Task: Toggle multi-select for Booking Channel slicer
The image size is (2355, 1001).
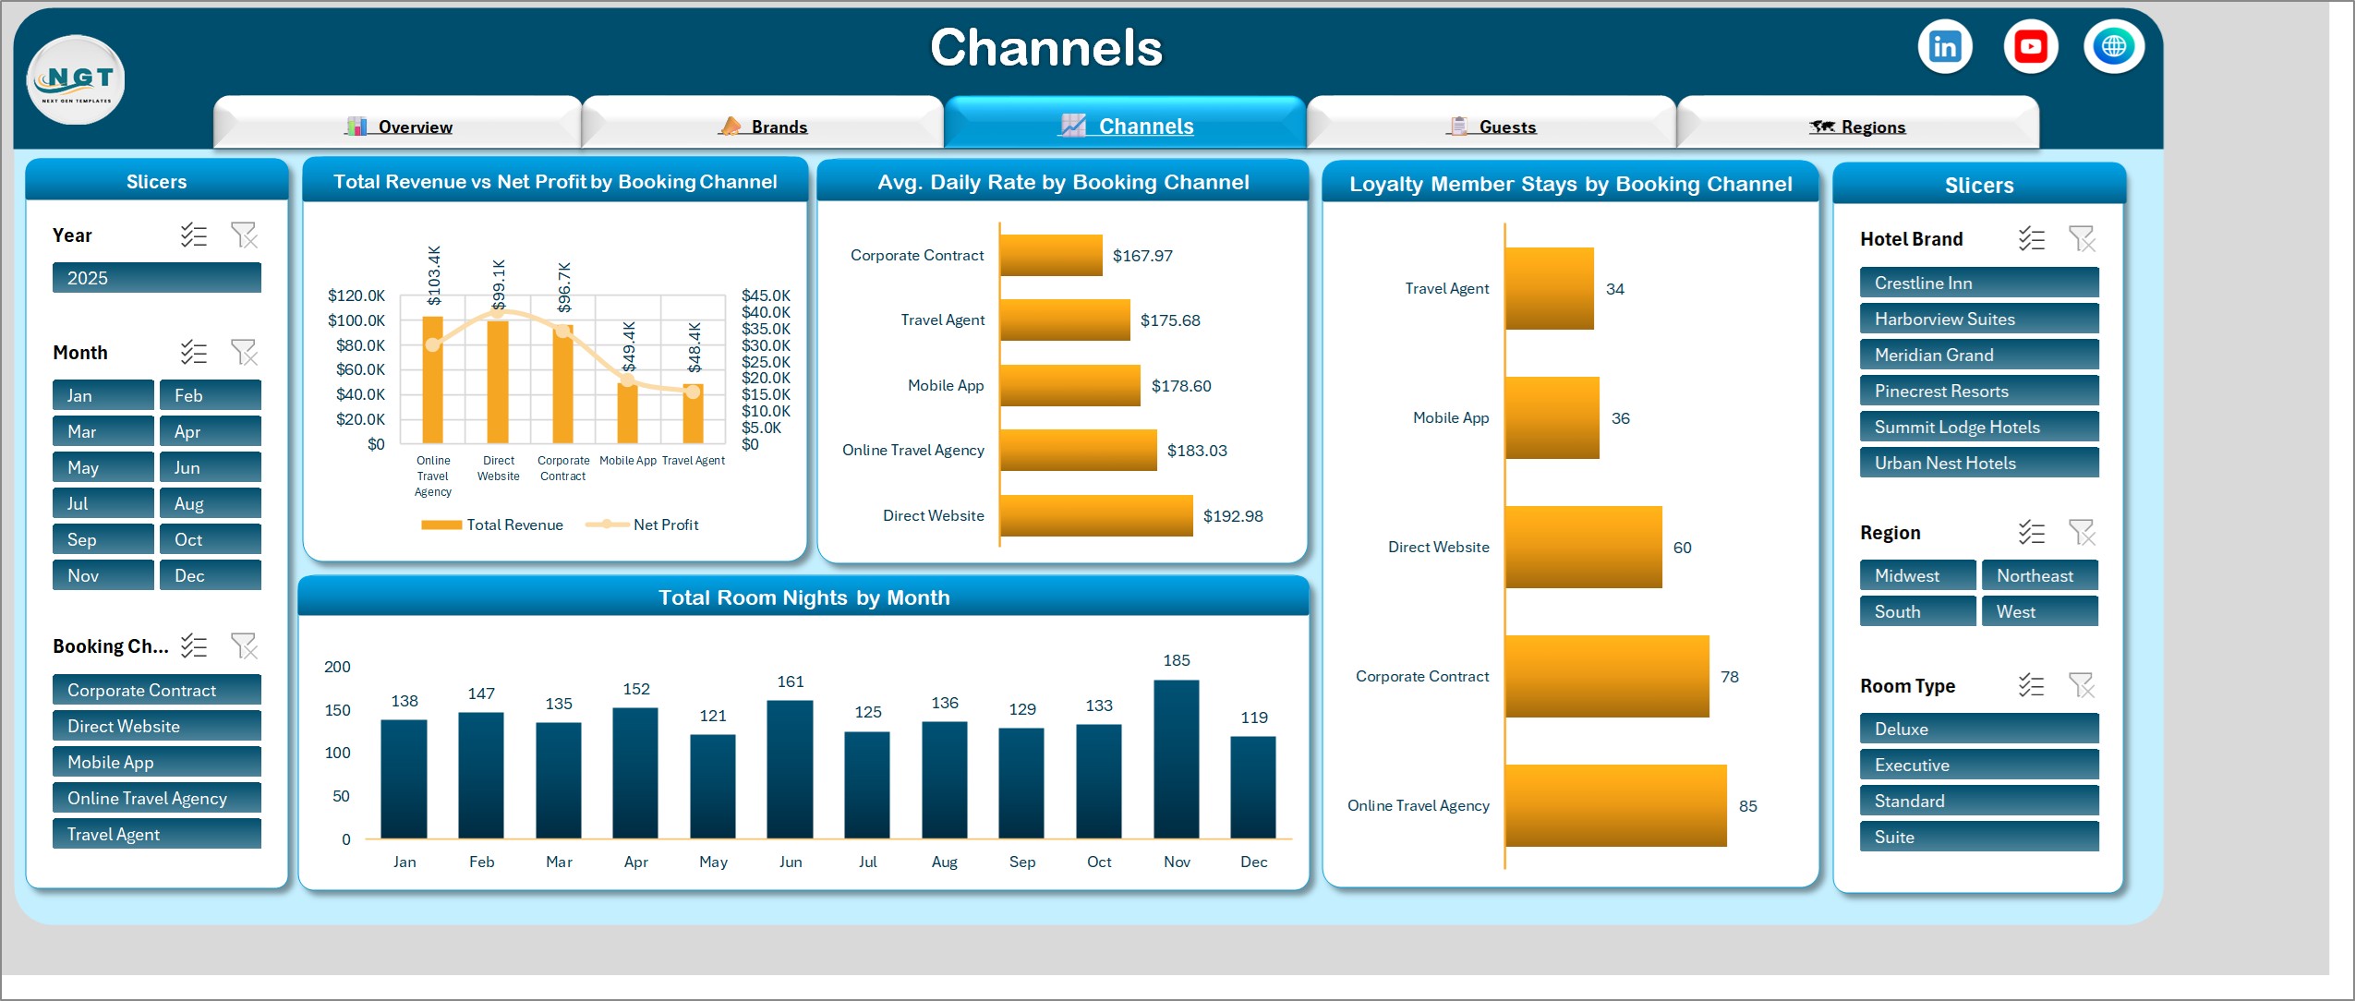Action: pos(194,645)
